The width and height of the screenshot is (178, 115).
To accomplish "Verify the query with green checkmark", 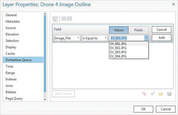I will point(153,94).
